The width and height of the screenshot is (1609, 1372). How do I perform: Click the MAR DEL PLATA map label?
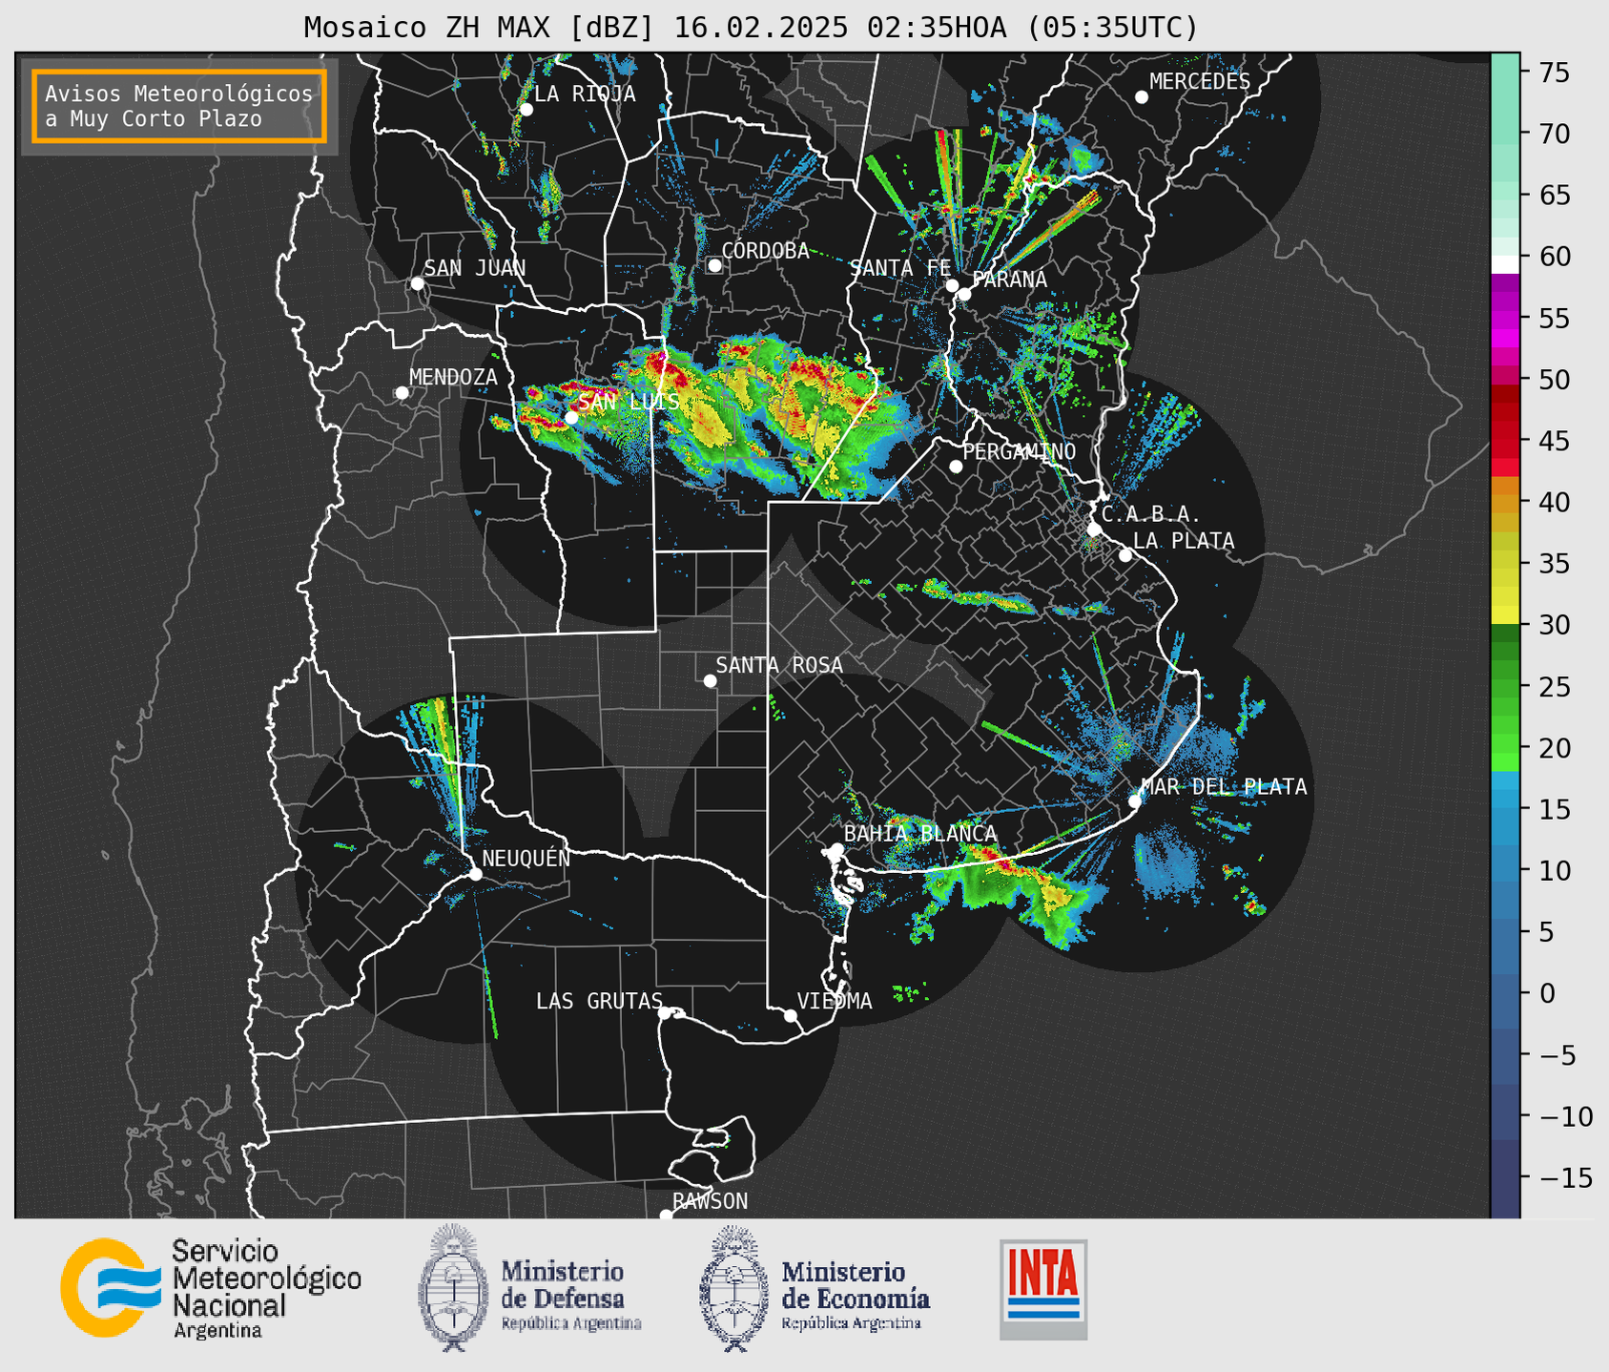click(1224, 787)
